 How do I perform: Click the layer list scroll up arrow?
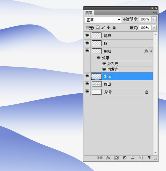pyautogui.click(x=155, y=34)
